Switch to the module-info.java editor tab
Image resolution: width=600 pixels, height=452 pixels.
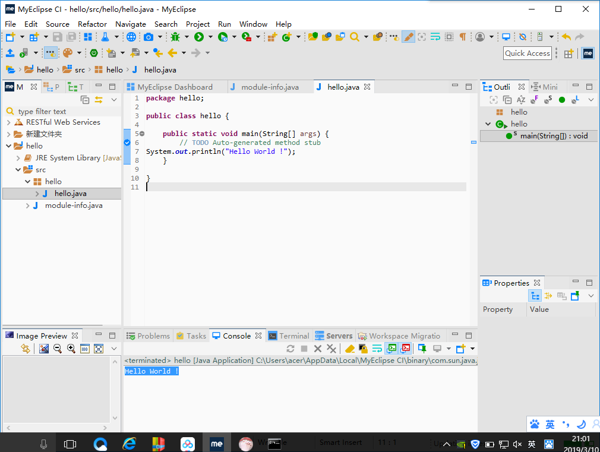pos(270,87)
